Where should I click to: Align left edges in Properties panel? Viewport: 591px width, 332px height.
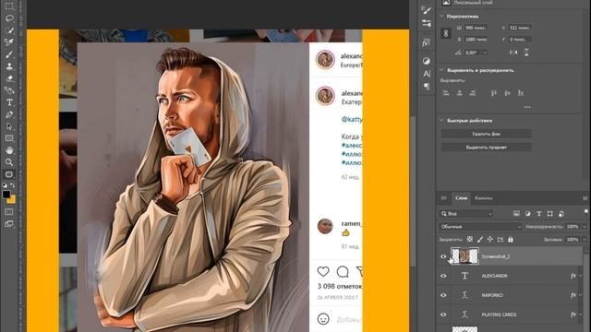(446, 92)
